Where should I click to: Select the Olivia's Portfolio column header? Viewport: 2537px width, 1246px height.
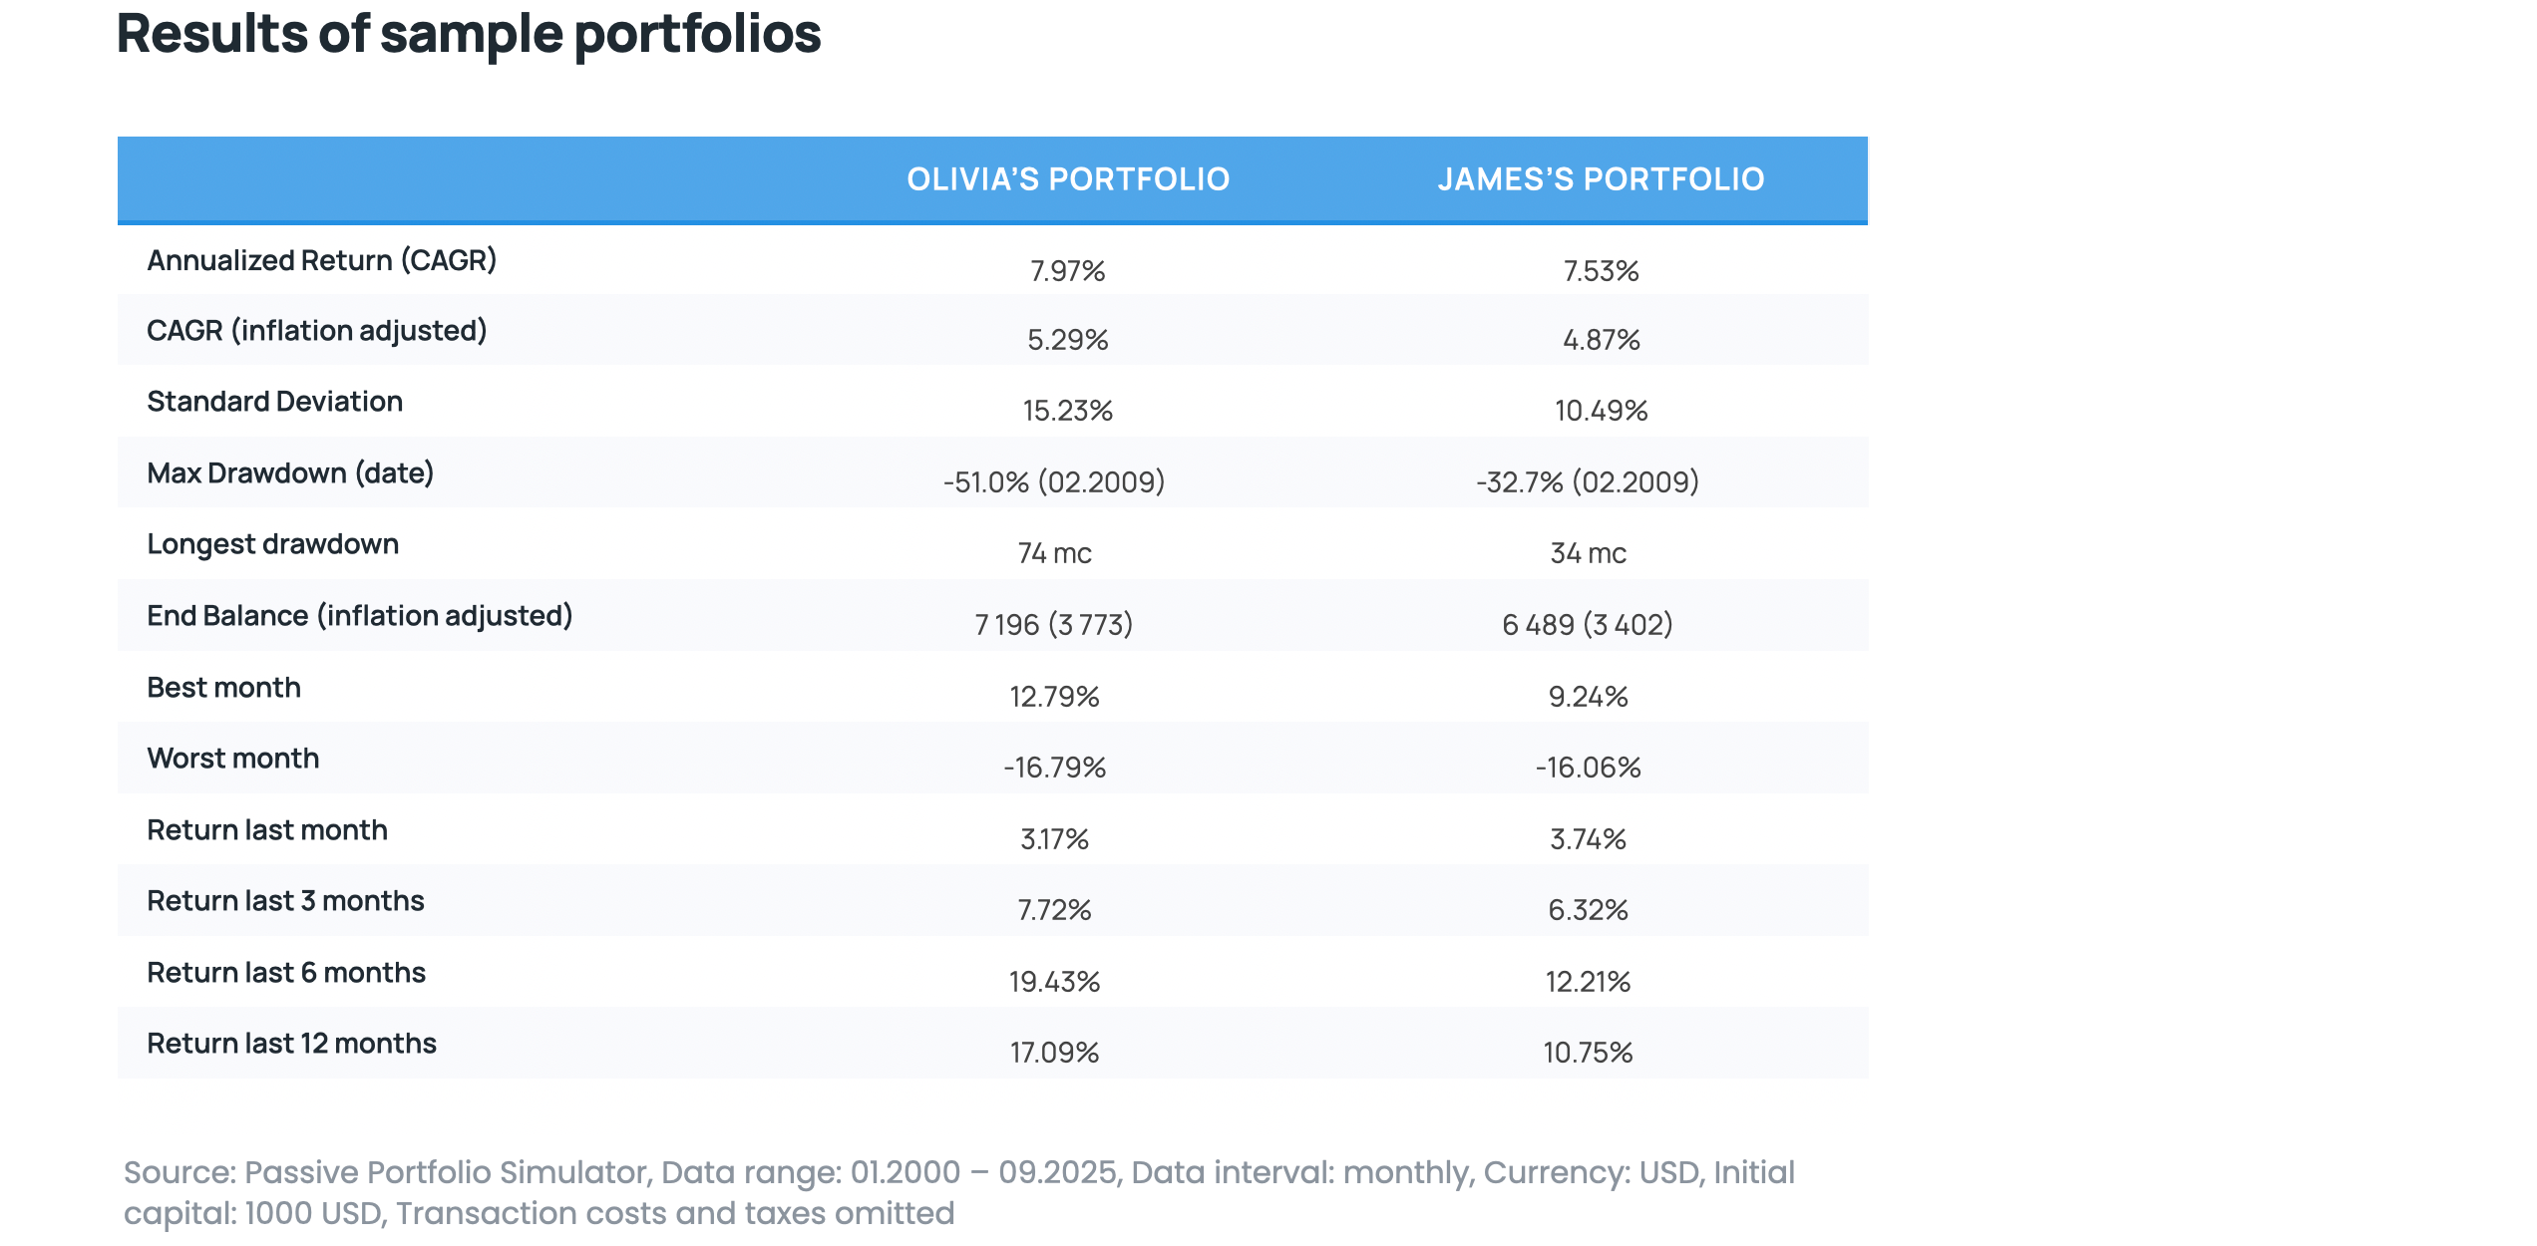tap(1068, 179)
